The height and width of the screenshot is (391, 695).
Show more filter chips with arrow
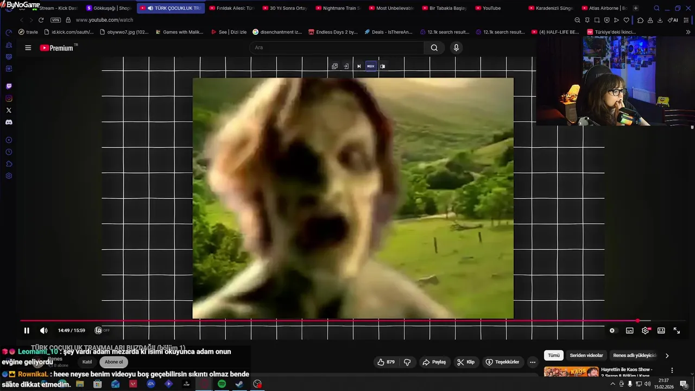(x=667, y=356)
